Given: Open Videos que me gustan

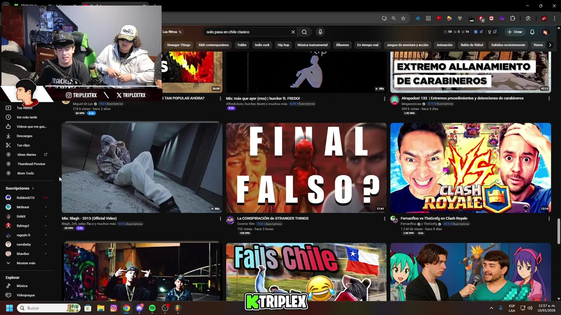Looking at the screenshot, I should click(x=26, y=126).
